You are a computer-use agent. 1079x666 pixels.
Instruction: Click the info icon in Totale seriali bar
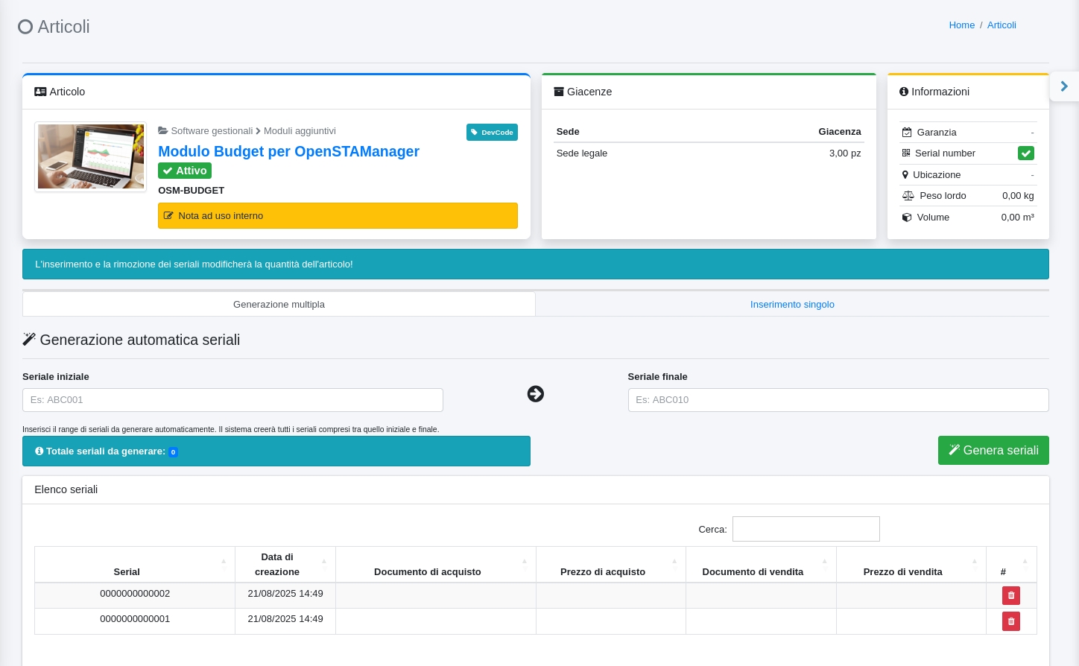pyautogui.click(x=39, y=451)
